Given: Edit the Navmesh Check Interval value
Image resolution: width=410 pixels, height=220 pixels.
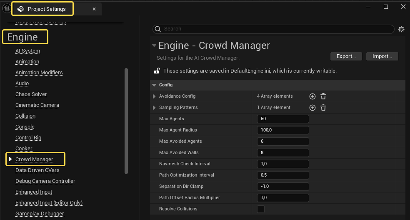Looking at the screenshot, I should tap(283, 164).
